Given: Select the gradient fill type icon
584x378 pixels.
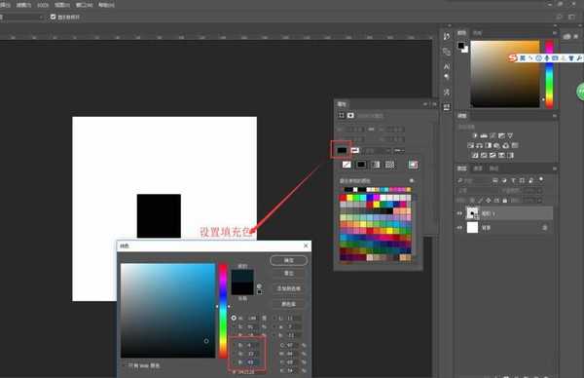Looking at the screenshot, I should (x=376, y=165).
